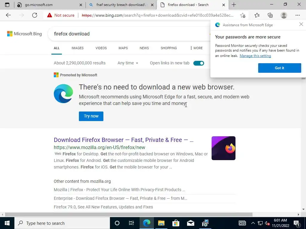Switch to the fnaf security breach download tab
The width and height of the screenshot is (306, 229).
(121, 5)
